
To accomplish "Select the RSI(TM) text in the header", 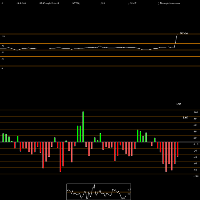I will tap(76, 3).
